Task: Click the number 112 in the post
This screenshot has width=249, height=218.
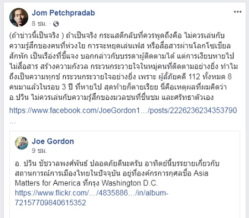Action: [194, 77]
